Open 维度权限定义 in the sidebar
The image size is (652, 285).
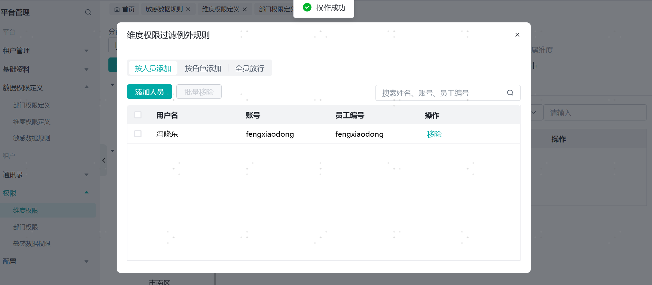click(x=32, y=122)
